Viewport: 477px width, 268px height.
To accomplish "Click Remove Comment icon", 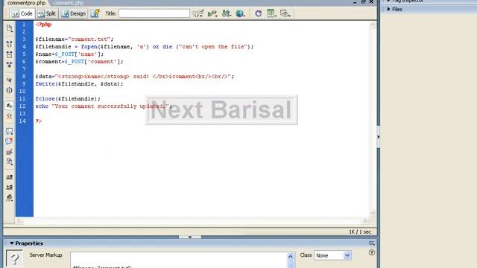I will (x=10, y=141).
